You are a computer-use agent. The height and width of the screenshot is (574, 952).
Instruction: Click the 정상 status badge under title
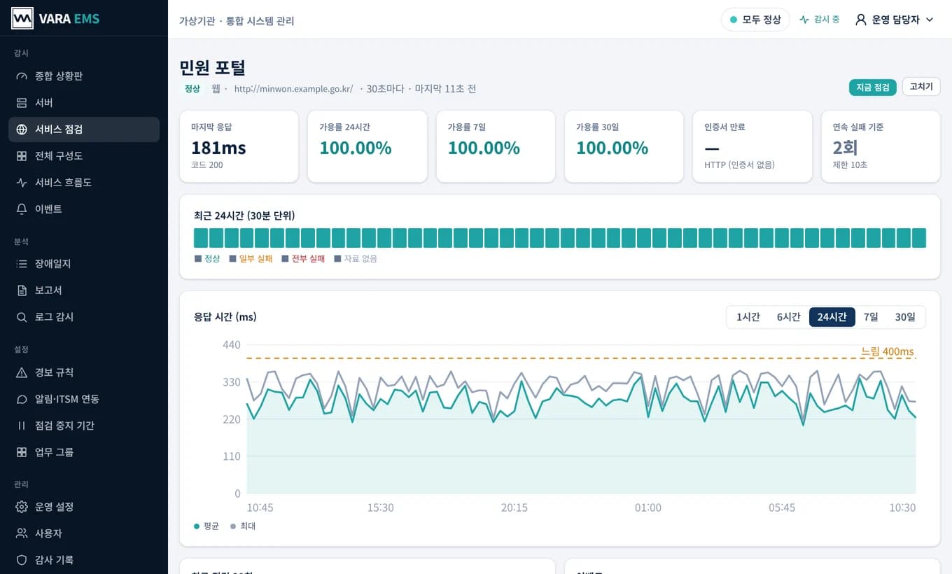[192, 89]
